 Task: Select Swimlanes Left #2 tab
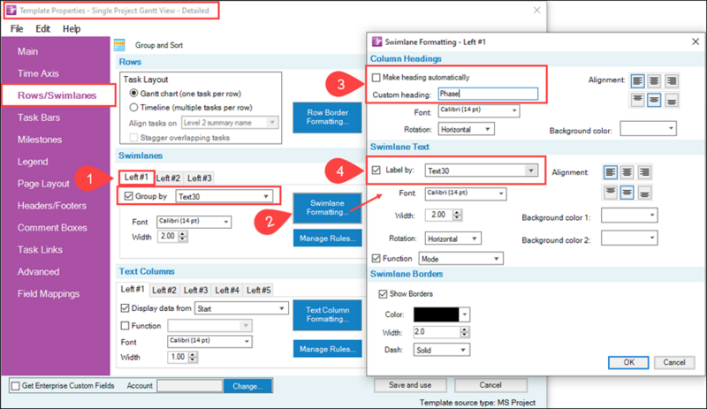[x=168, y=178]
